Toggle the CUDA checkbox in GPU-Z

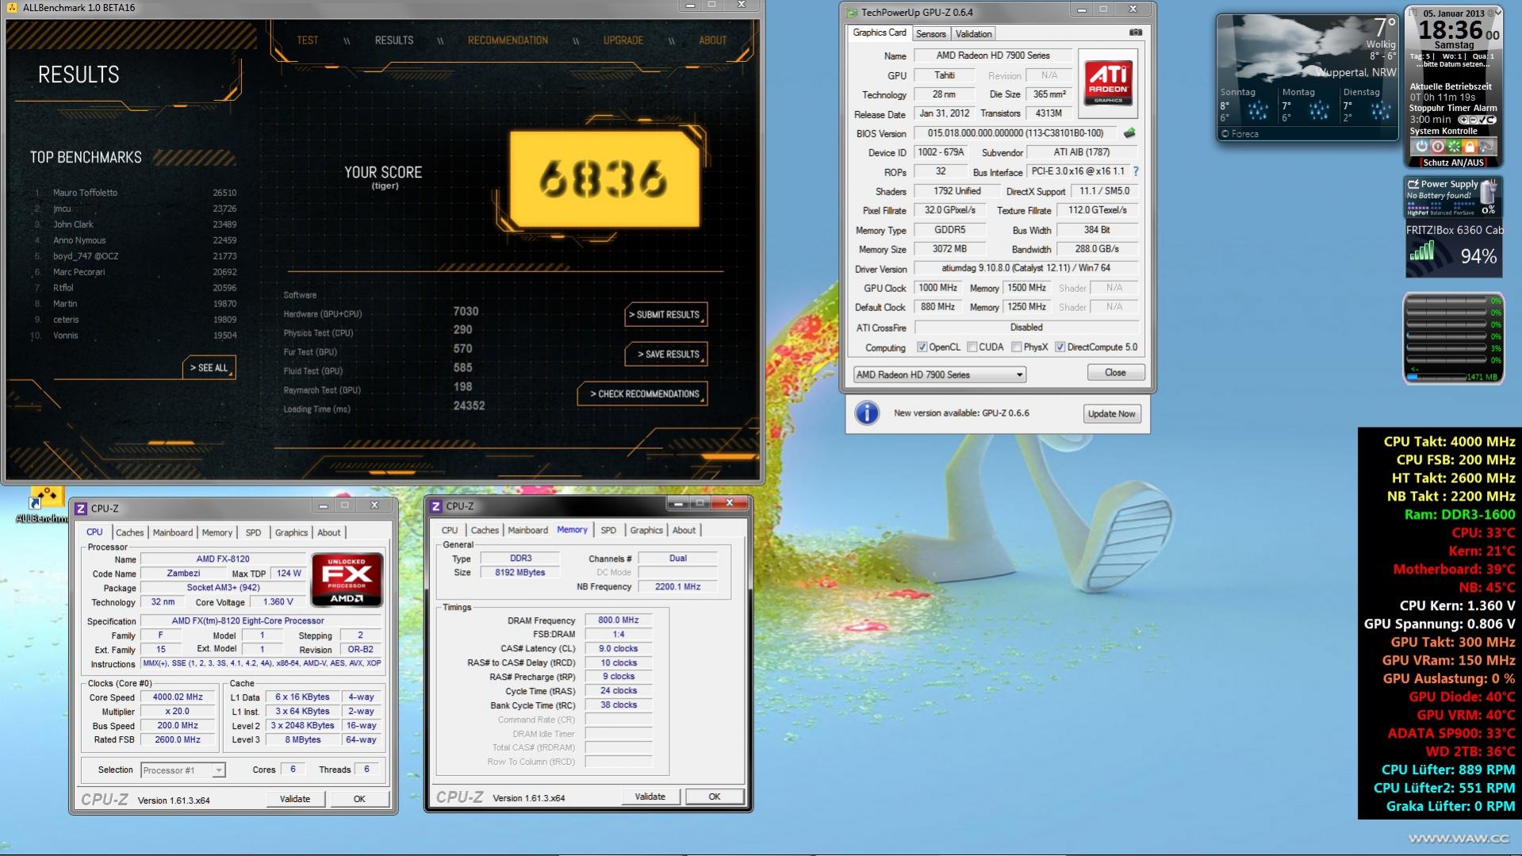pyautogui.click(x=972, y=347)
